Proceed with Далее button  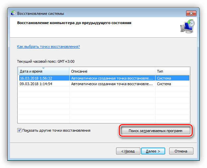pos(153,151)
